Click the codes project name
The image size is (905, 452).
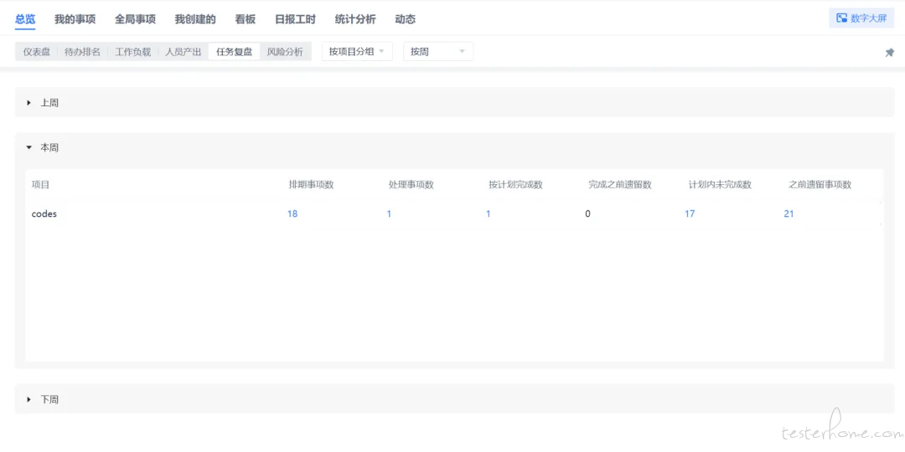(x=44, y=214)
